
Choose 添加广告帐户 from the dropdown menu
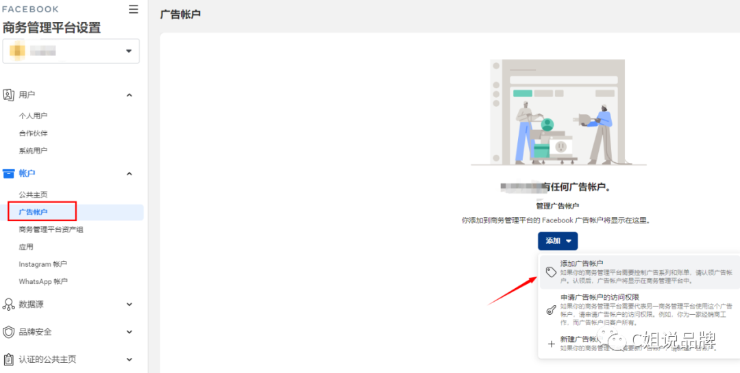point(639,272)
